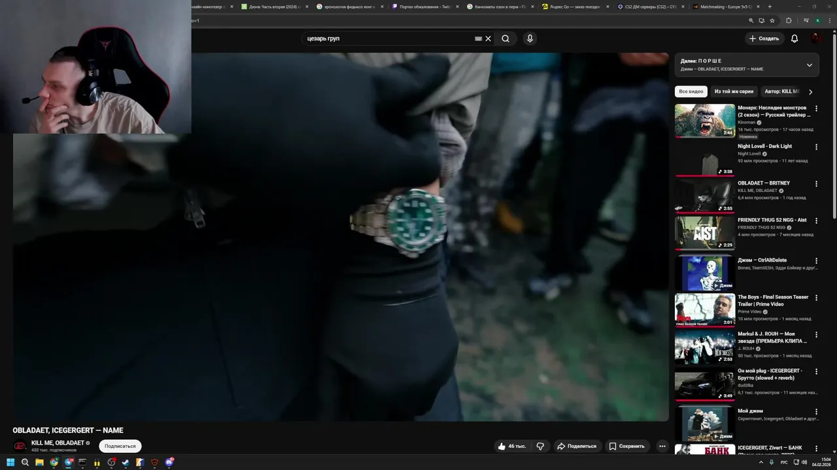Open YouTube notifications bell
Screen dimensions: 837x470
click(x=794, y=39)
